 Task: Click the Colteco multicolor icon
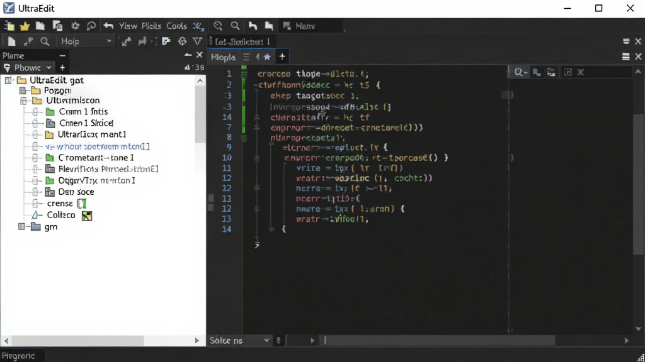pyautogui.click(x=87, y=216)
